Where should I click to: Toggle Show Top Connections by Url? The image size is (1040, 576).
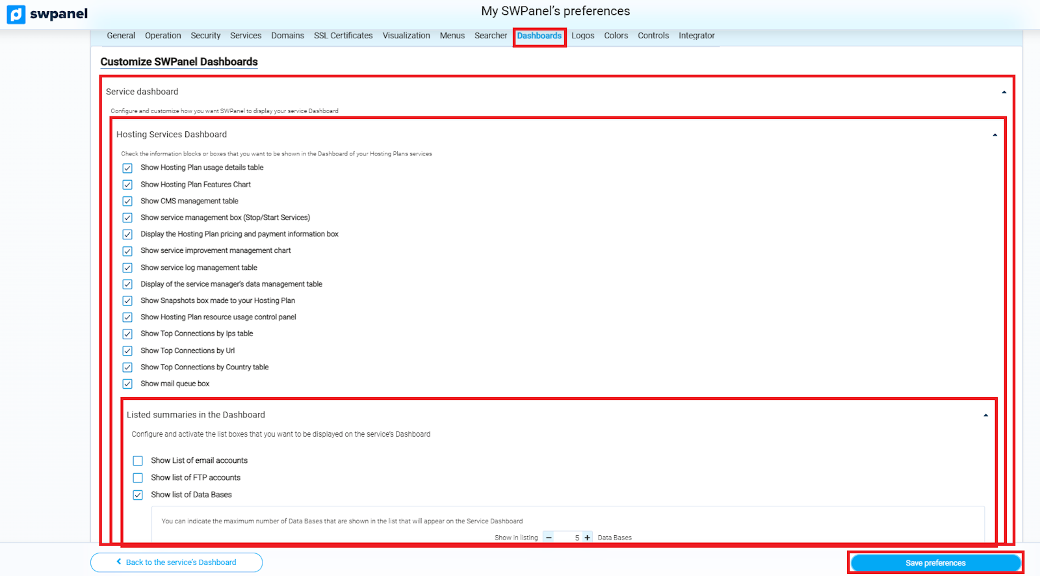[x=127, y=351]
